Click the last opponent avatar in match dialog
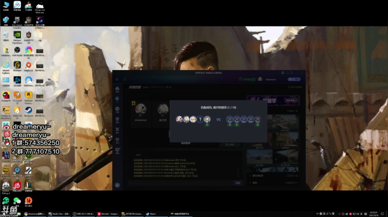 coord(258,119)
